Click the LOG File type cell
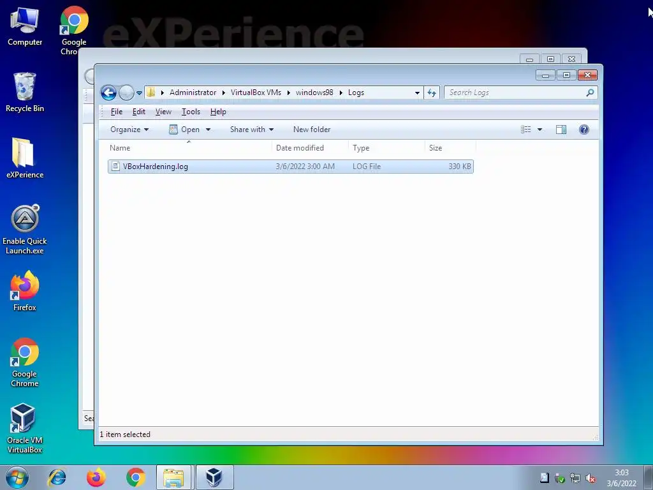 point(367,167)
